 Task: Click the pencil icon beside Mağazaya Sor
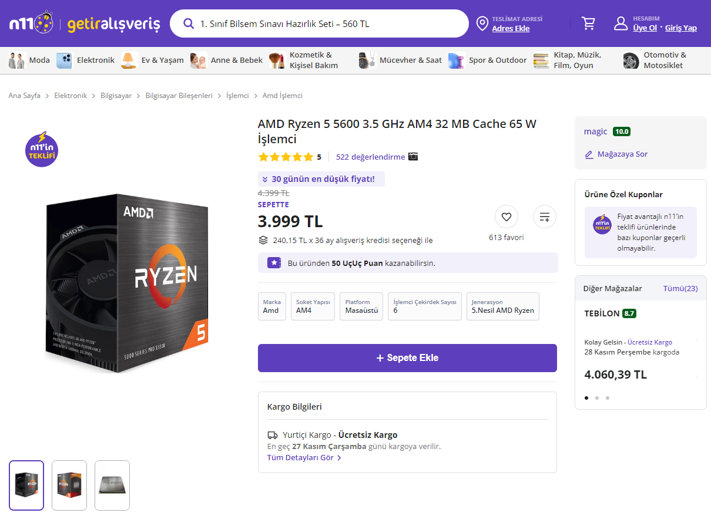[x=589, y=154]
